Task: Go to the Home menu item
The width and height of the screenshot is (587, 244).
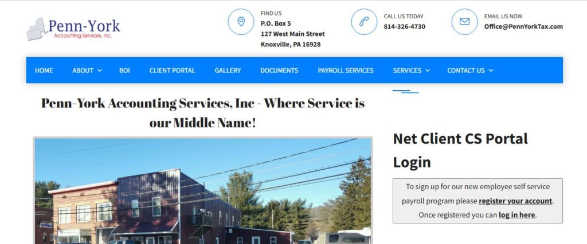Action: click(44, 70)
